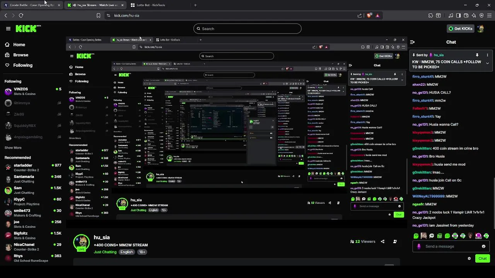Open the profile avatar menu next to Get KICKs
This screenshot has height=278, width=495.
tap(481, 29)
